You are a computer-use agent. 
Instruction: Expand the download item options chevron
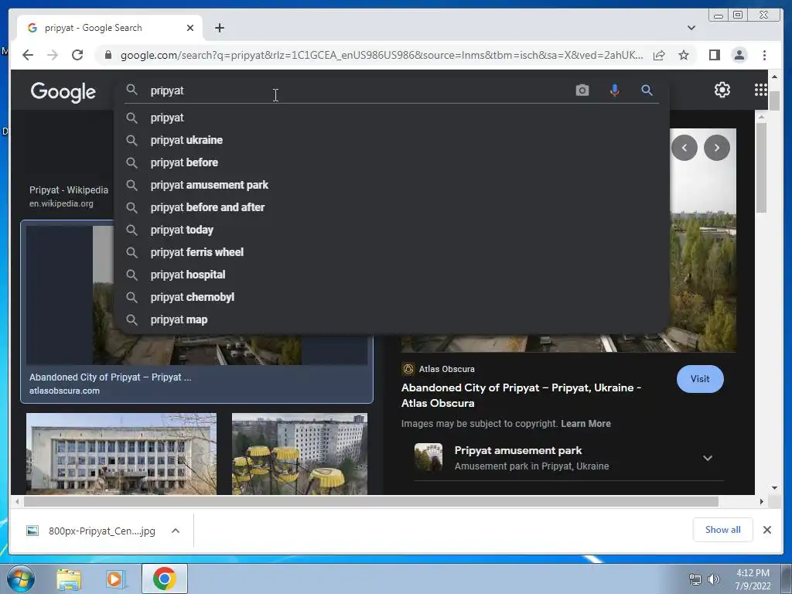coord(176,531)
